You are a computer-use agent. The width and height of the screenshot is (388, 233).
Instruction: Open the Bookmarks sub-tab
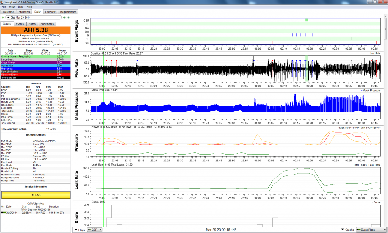pos(47,24)
